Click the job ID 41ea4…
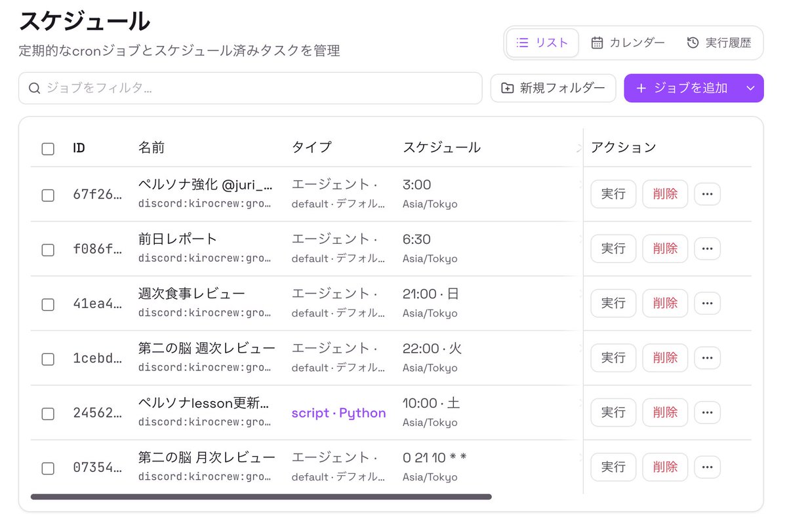The image size is (787, 527). click(98, 304)
